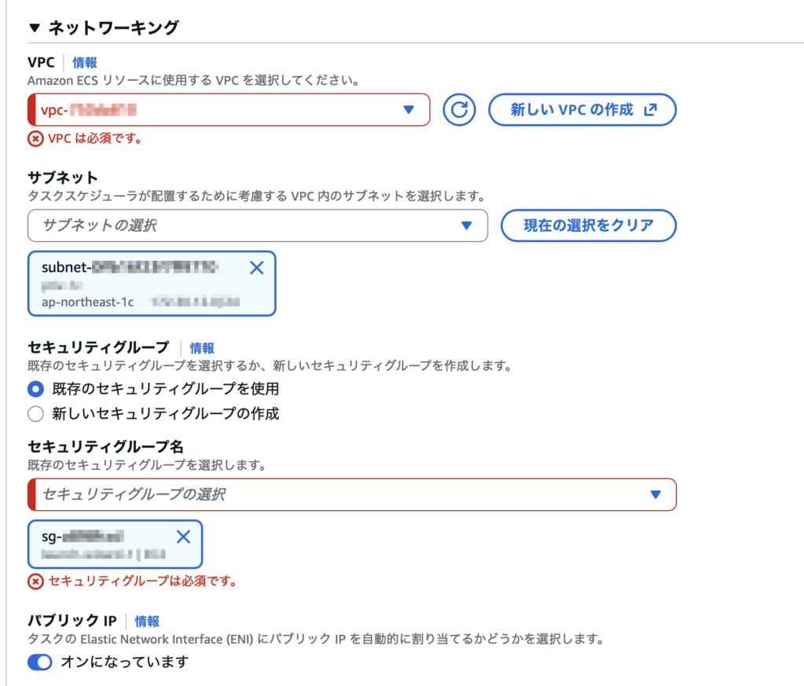Screen dimensions: 804x686
Task: Select 新しいセキュリティグループの作成 radio option
Action: coord(35,413)
